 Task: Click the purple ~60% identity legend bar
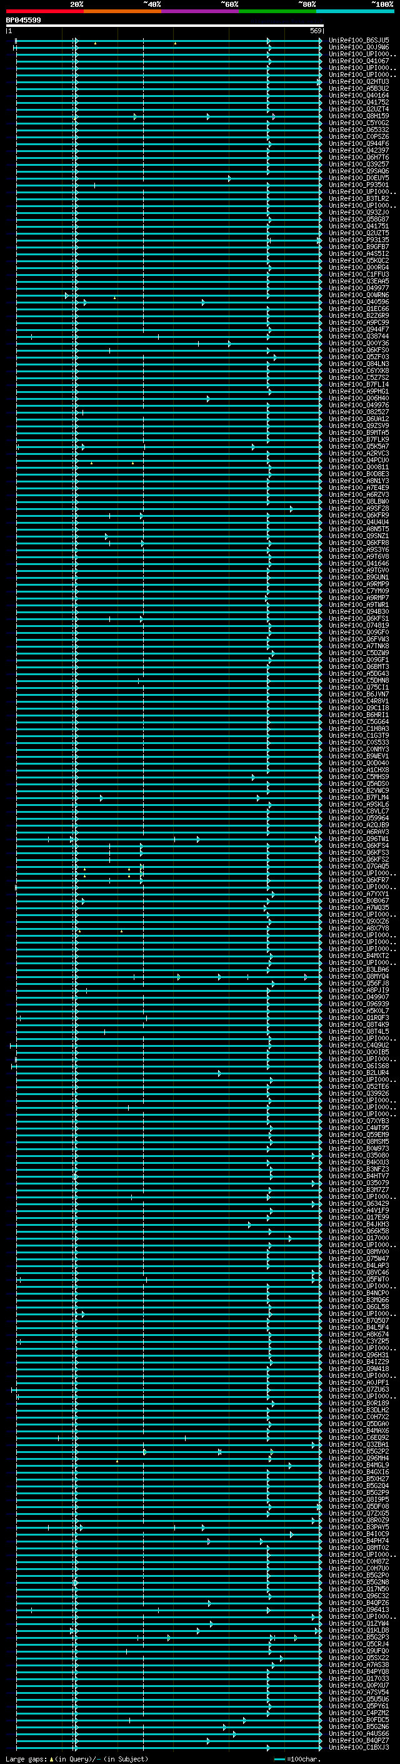[201, 11]
